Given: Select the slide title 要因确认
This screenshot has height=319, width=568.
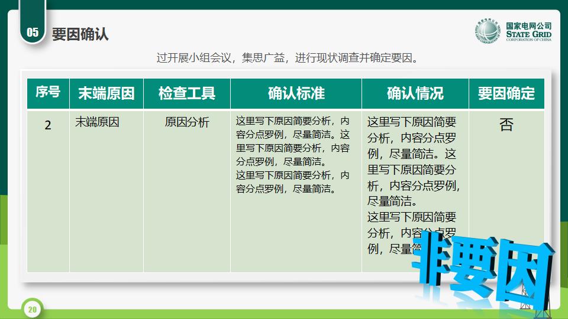Looking at the screenshot, I should pos(80,34).
